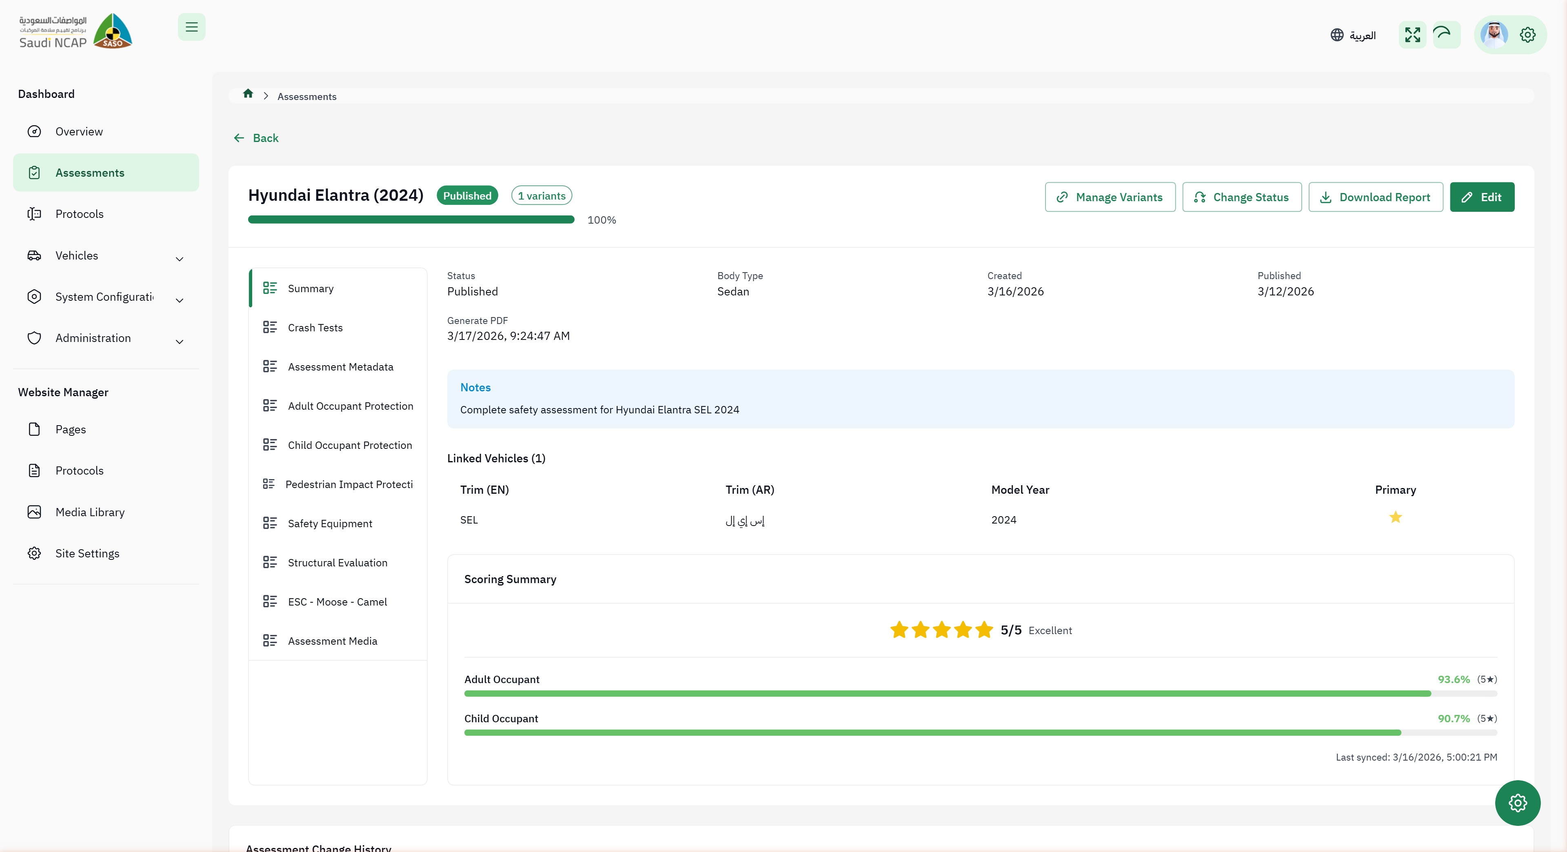Open the header settings gear
The image size is (1567, 852).
pyautogui.click(x=1527, y=35)
